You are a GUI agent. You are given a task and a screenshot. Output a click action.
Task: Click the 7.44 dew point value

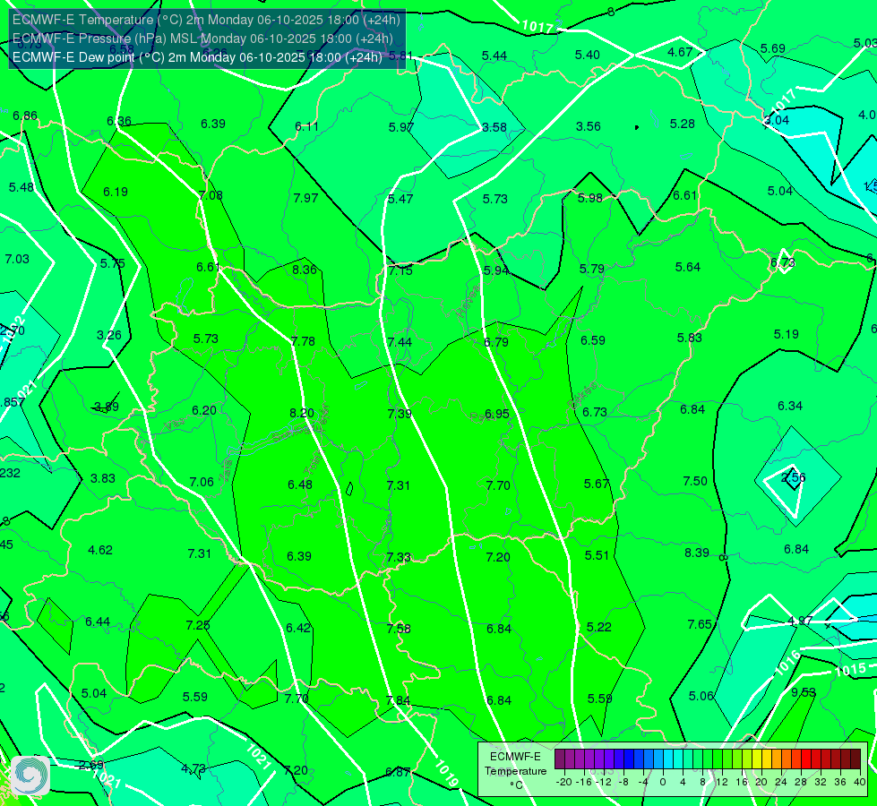400,342
